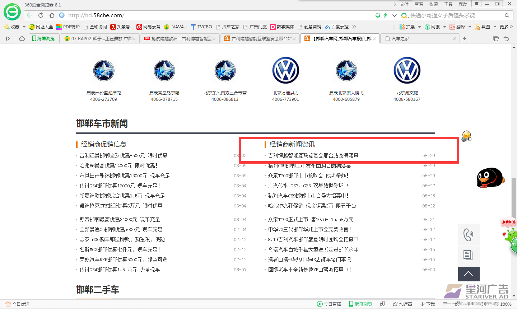Open a new tab with plus icon
517x309 pixels.
[465, 38]
